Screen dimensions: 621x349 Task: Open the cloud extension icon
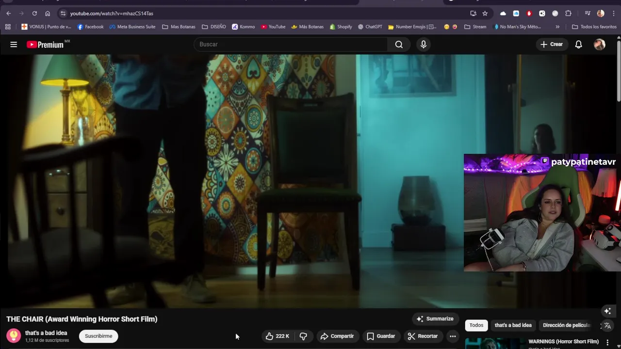point(503,14)
